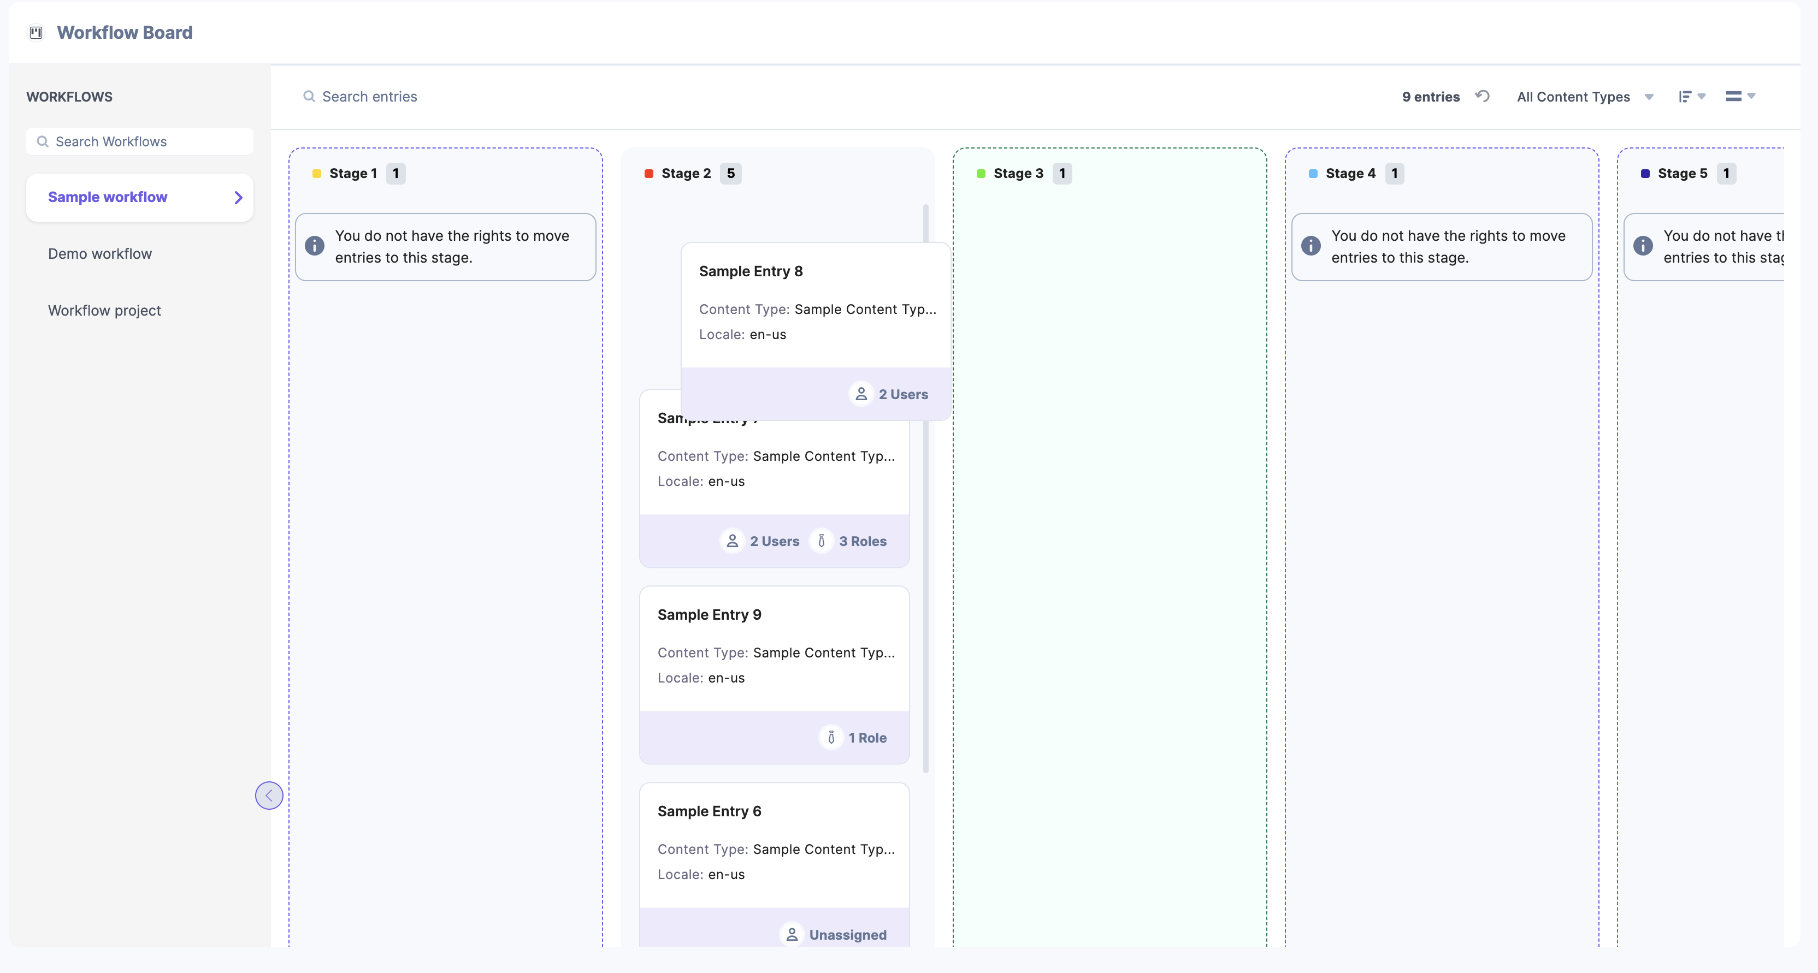
Task: Click 1 Role on Sample Entry 9
Action: (867, 737)
